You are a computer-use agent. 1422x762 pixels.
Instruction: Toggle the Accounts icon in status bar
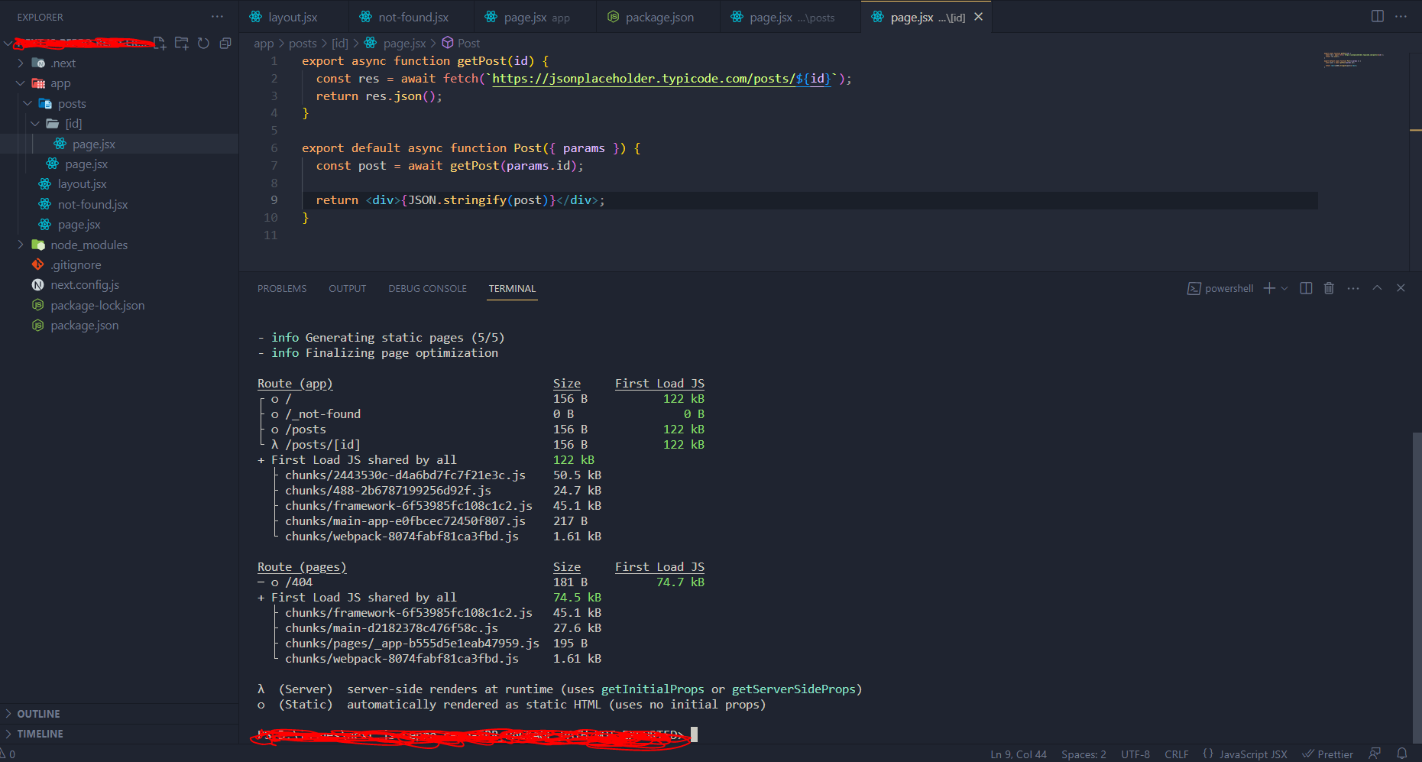[1375, 754]
